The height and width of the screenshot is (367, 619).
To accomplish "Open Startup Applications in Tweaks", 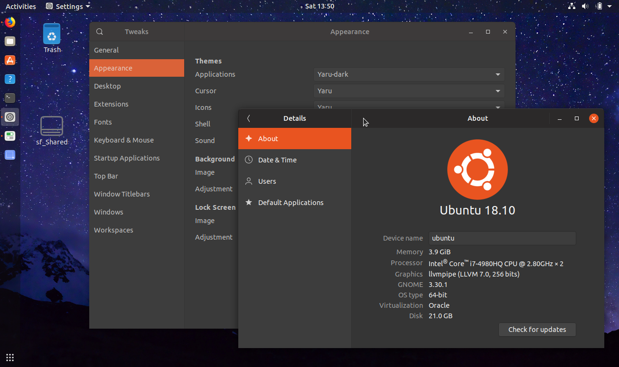I will click(137, 158).
